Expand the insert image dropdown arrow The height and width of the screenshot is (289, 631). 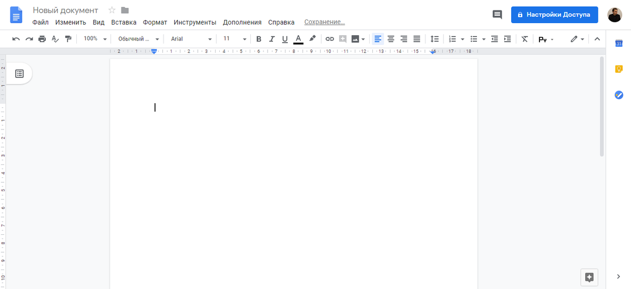pos(363,39)
